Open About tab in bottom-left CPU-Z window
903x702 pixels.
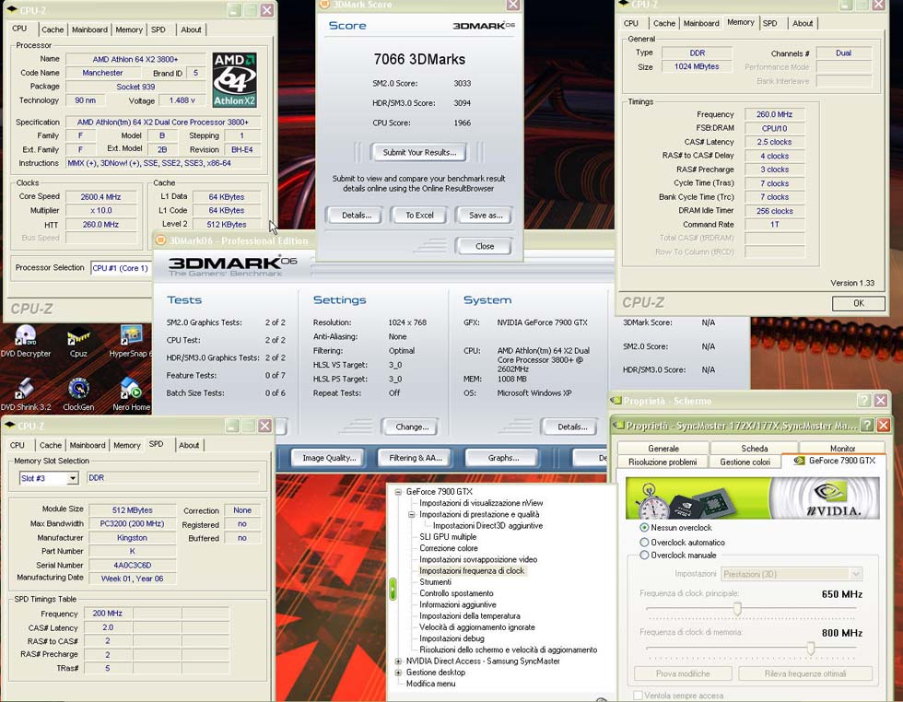coord(189,445)
